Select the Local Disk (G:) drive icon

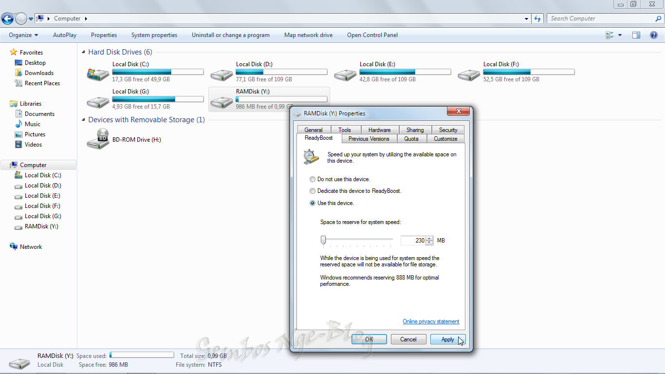[x=98, y=101]
